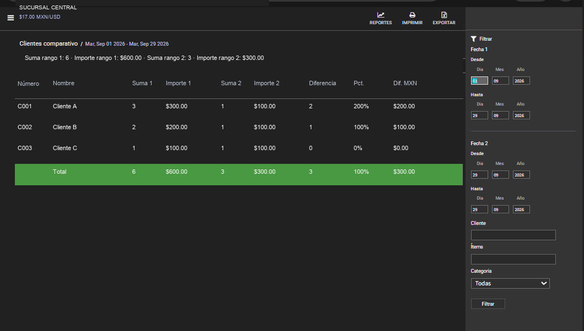The height and width of the screenshot is (331, 584).
Task: Click the Número column header
Action: pyautogui.click(x=28, y=84)
